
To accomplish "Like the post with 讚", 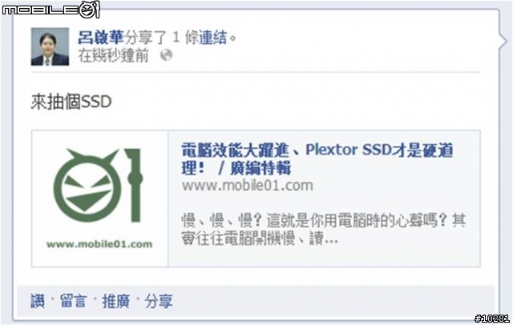I will 38,300.
